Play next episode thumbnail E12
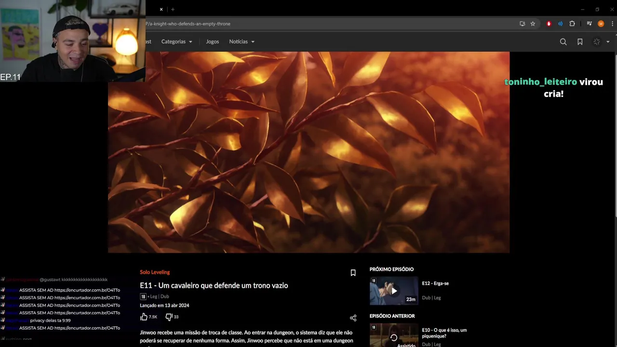 point(394,291)
